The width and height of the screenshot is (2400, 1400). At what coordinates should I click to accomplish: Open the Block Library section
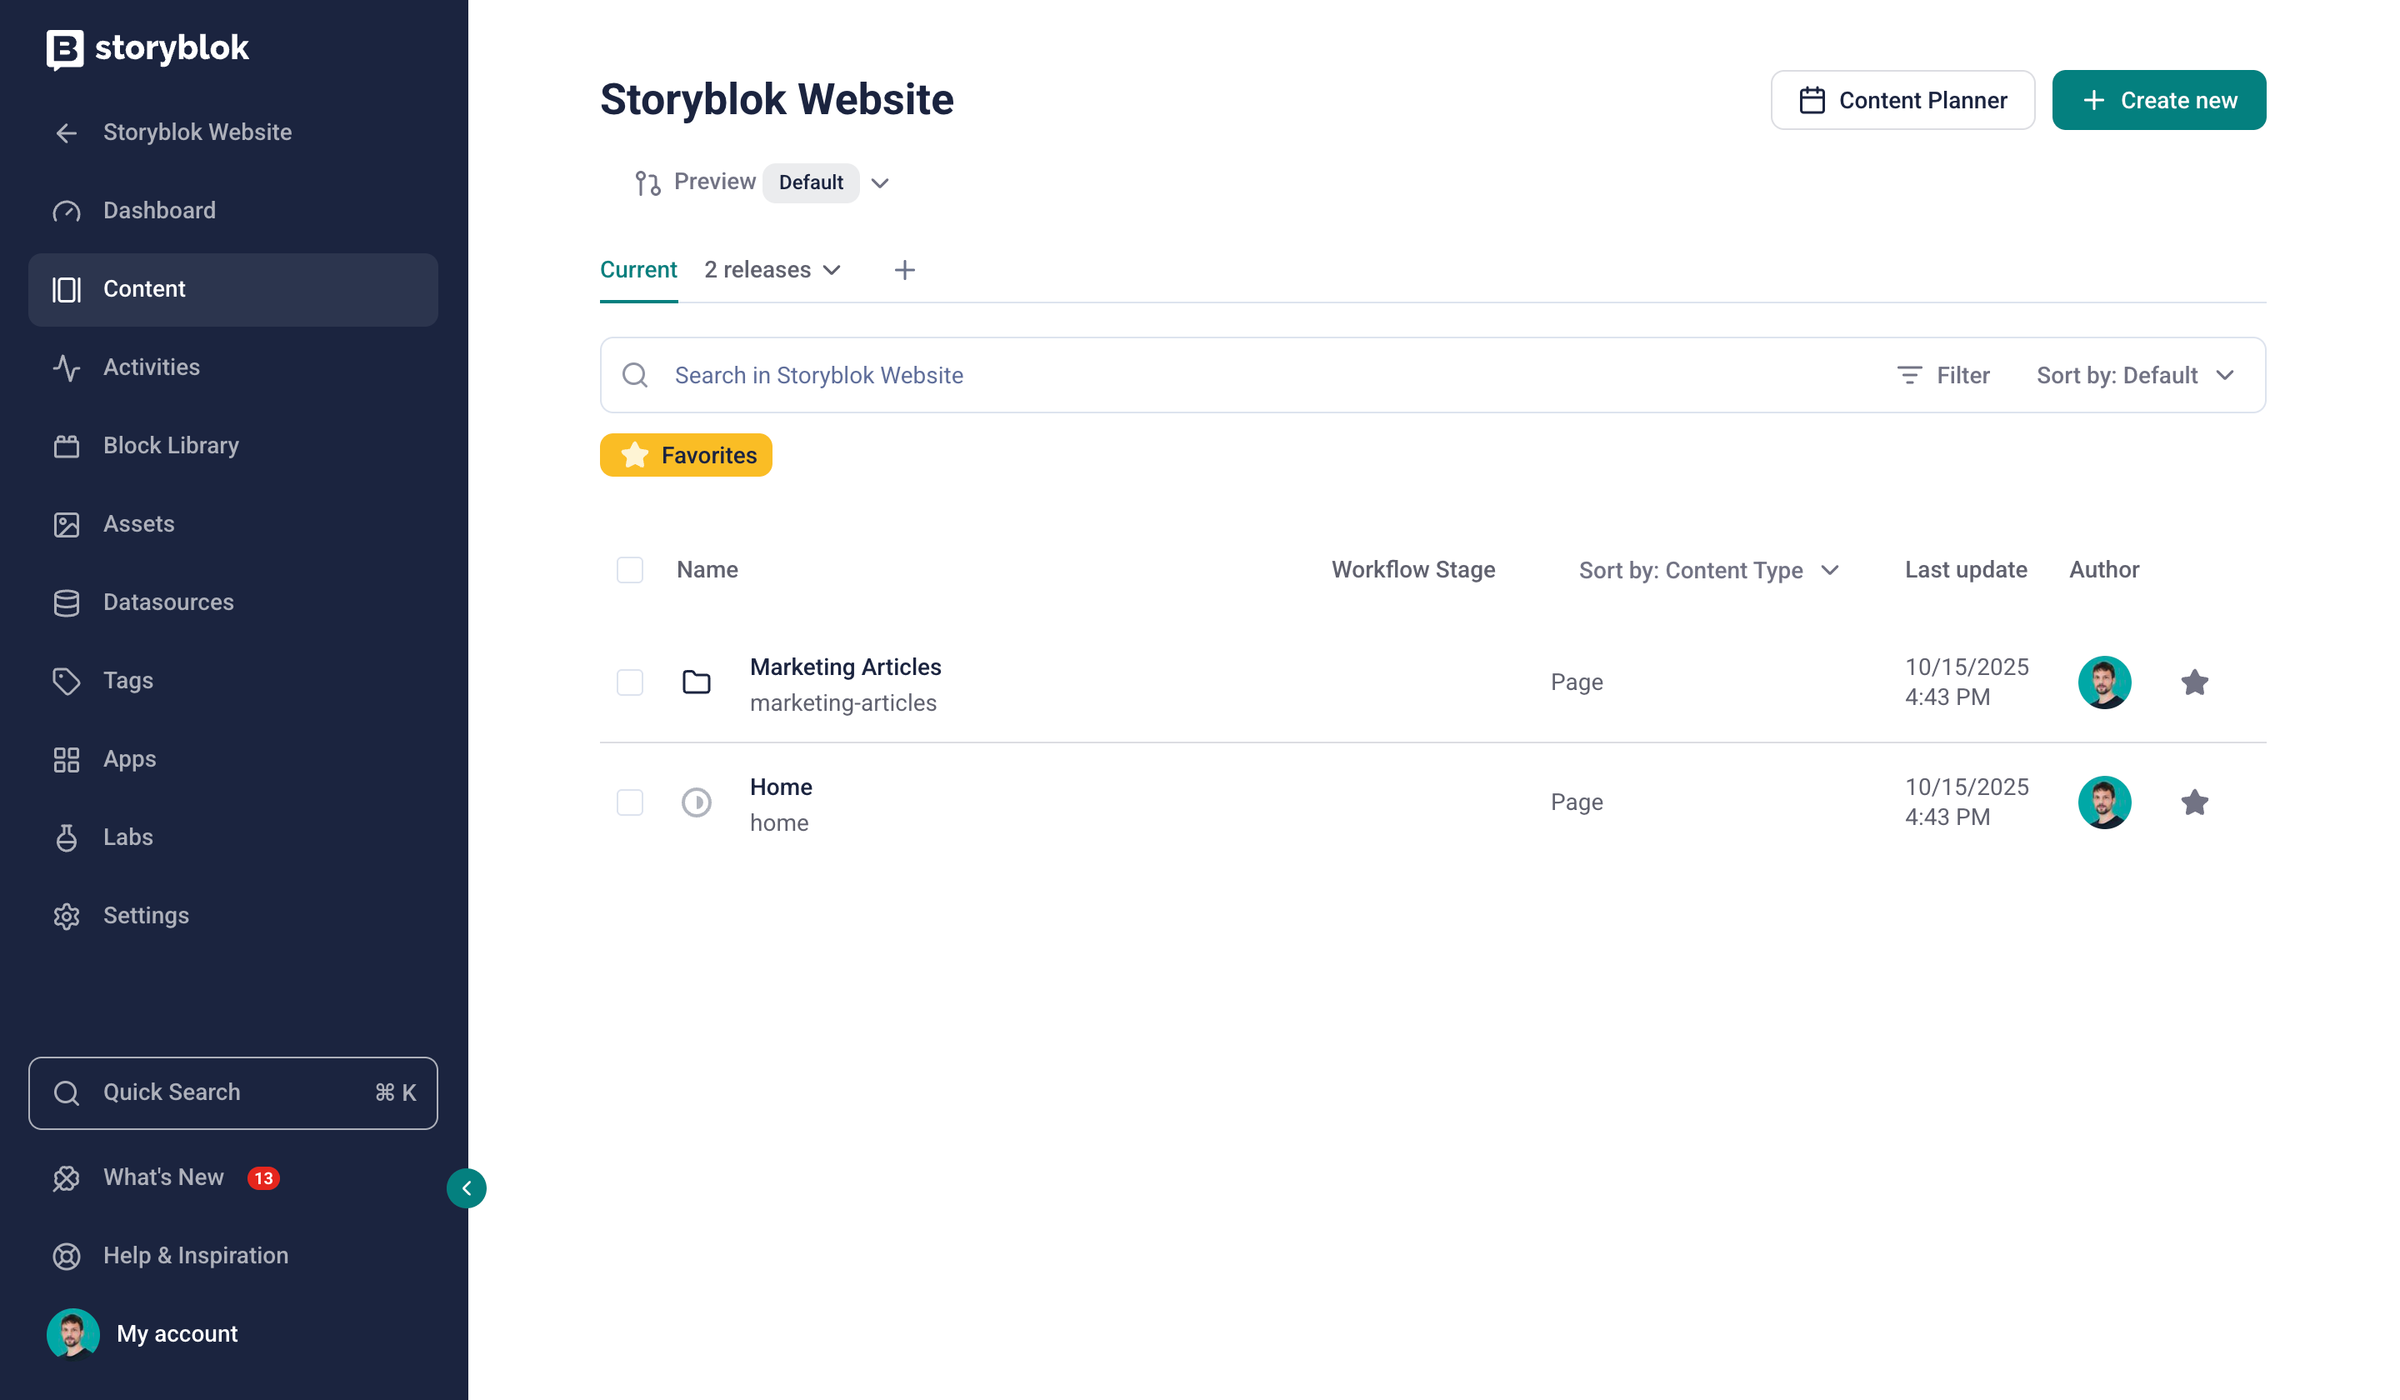(x=171, y=446)
